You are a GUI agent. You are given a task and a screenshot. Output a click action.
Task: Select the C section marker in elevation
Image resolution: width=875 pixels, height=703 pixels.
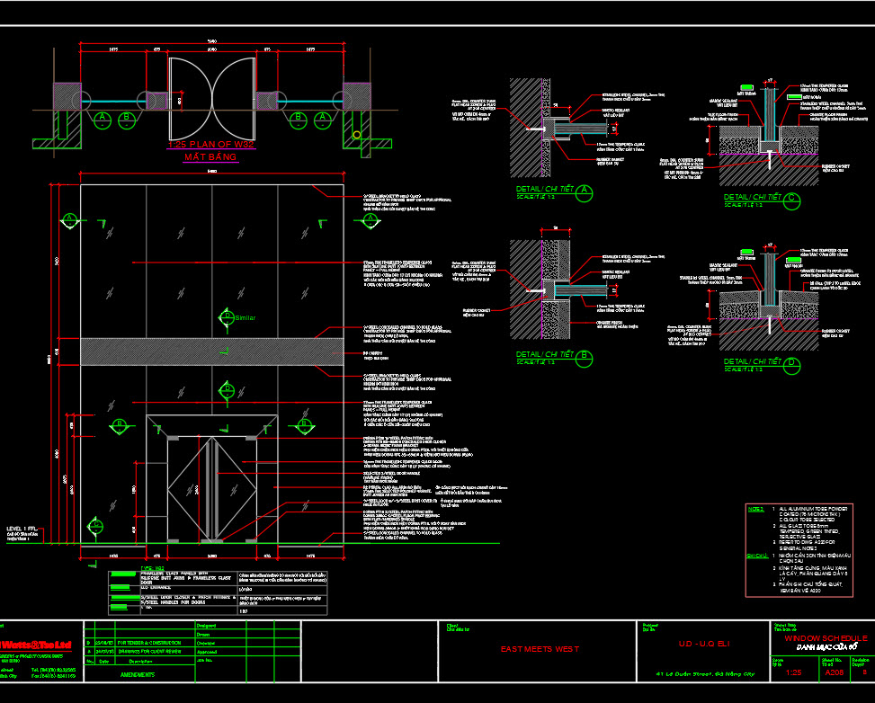click(x=95, y=526)
